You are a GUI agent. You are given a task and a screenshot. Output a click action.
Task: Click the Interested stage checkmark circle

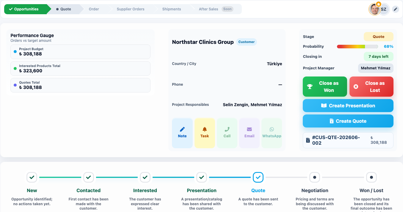(x=145, y=177)
